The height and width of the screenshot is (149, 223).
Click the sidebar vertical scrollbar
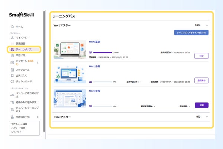click(x=44, y=71)
